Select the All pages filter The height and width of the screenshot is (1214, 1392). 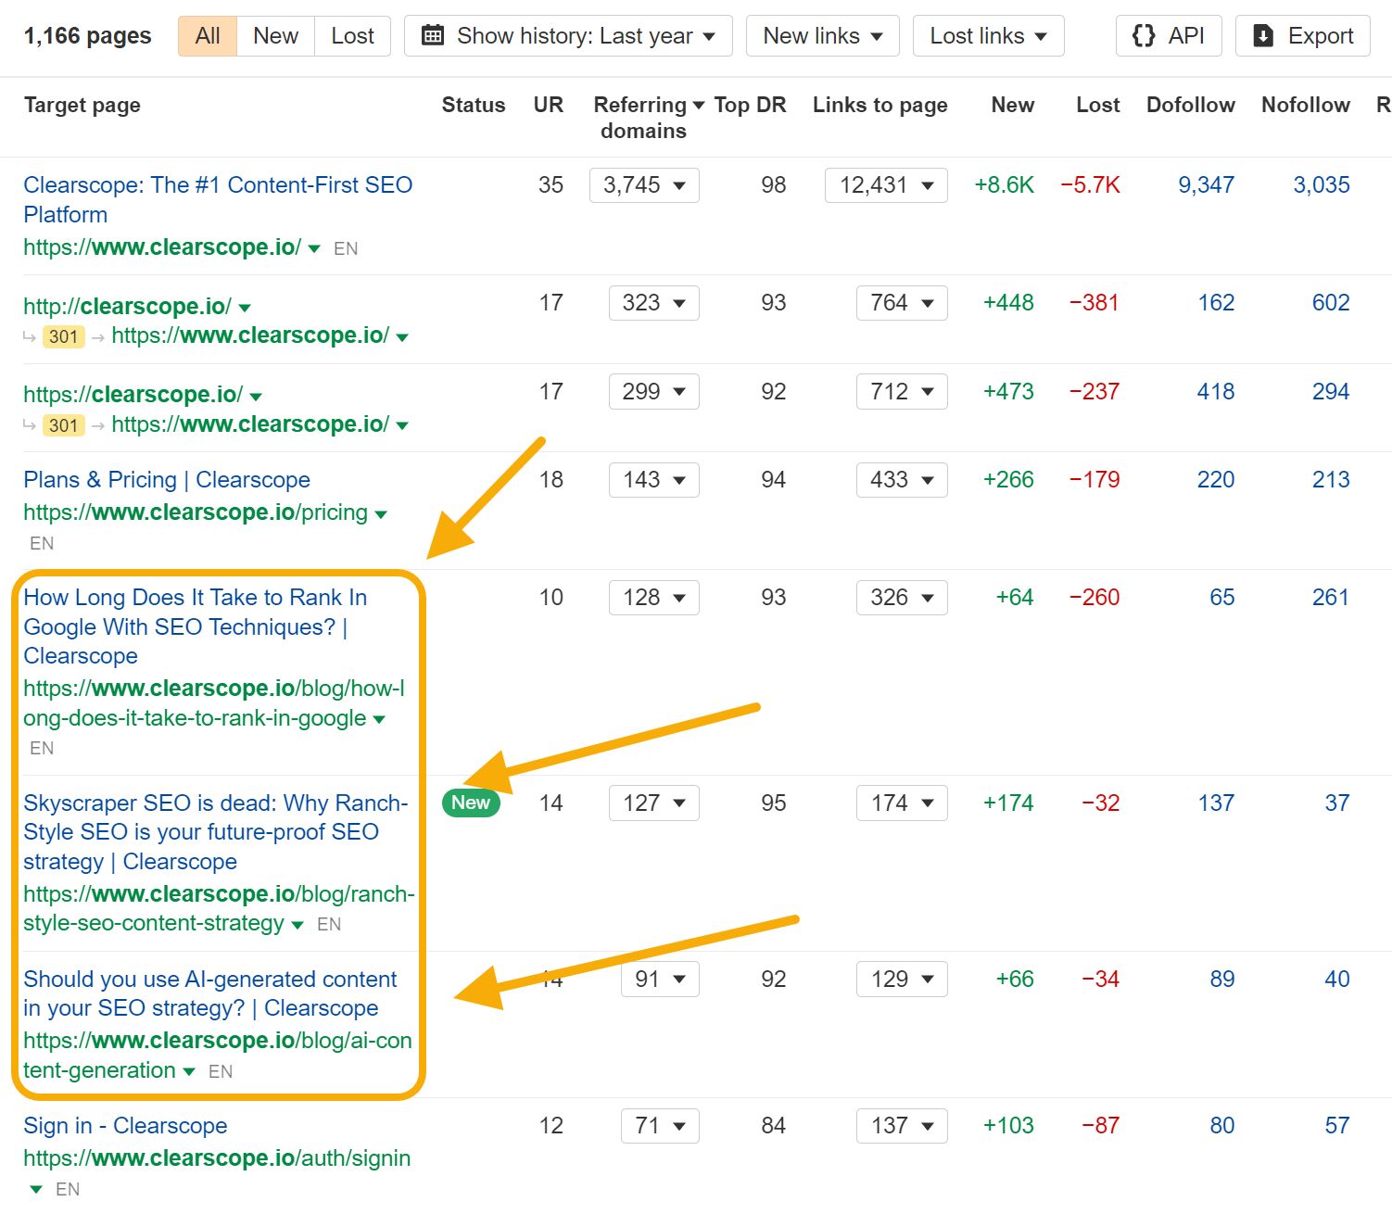pos(206,35)
